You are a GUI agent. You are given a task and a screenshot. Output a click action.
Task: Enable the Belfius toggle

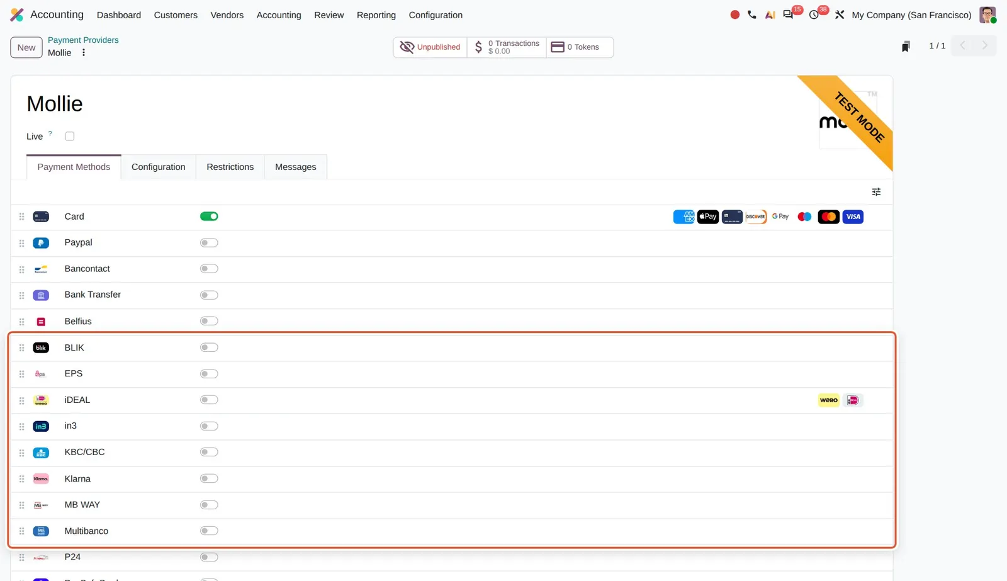[209, 321]
